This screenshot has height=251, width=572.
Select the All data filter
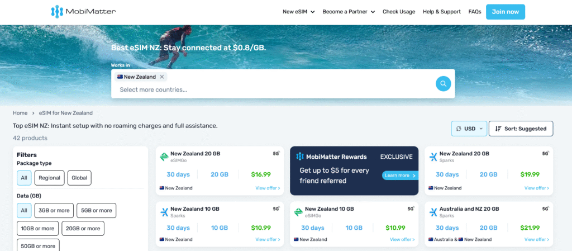click(24, 211)
